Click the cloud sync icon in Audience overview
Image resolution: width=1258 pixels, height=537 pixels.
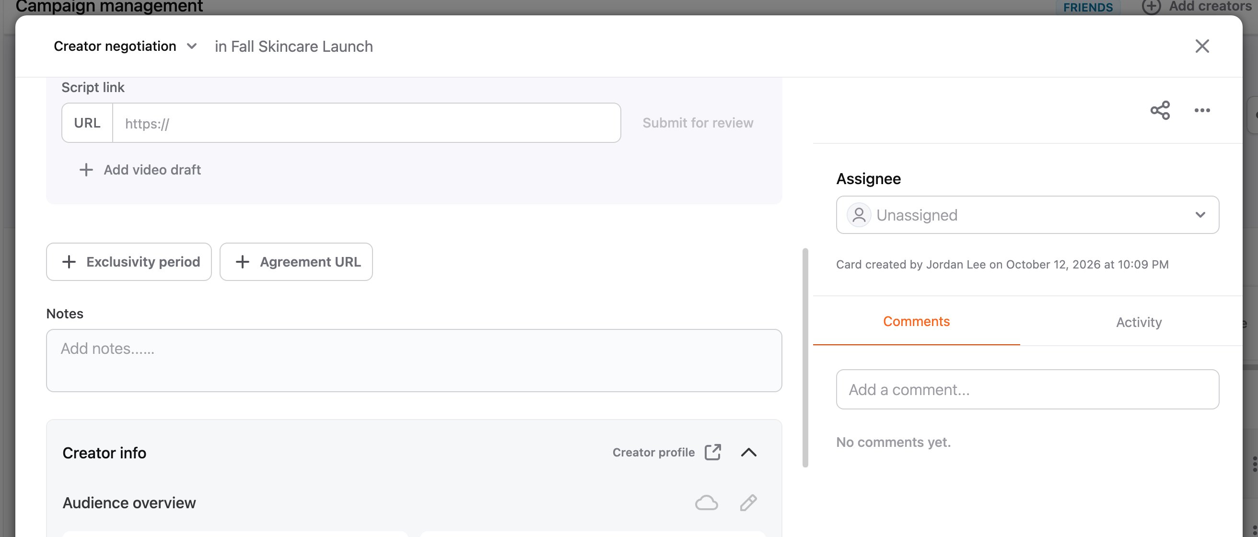pos(706,503)
